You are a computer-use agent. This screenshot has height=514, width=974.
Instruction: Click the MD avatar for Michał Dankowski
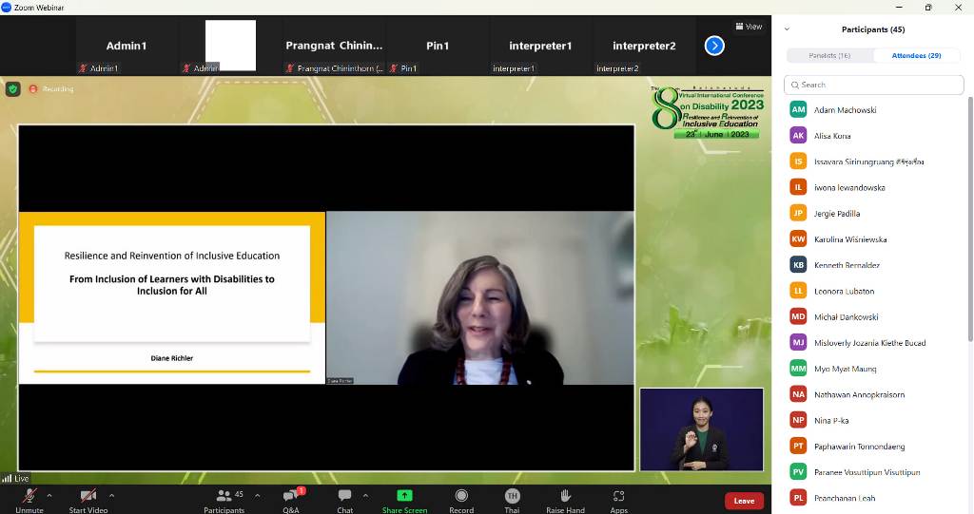coord(798,316)
